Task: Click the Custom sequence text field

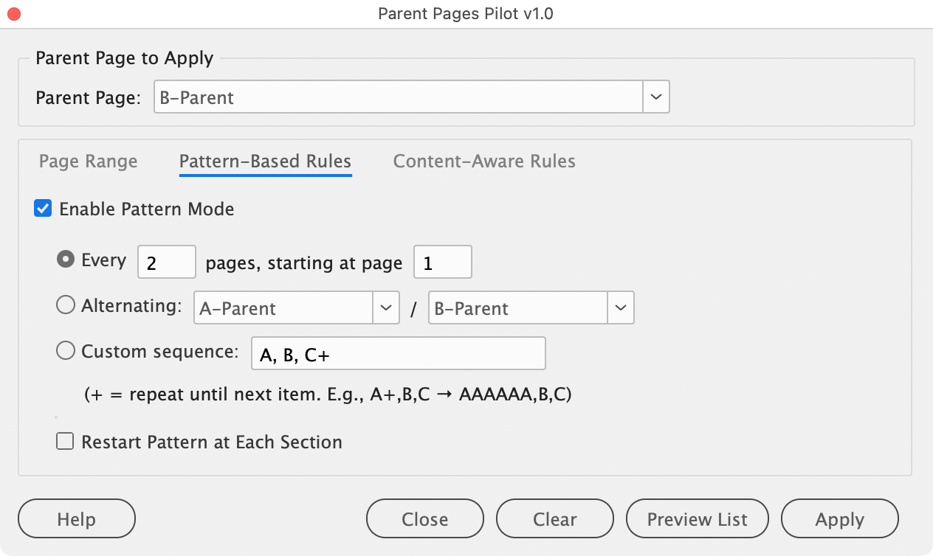Action: click(x=398, y=354)
